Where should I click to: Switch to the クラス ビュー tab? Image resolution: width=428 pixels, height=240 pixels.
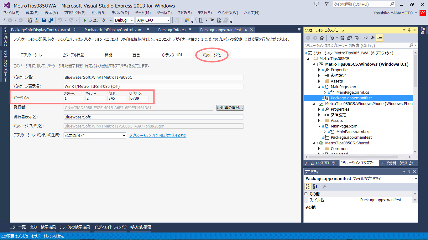408,163
